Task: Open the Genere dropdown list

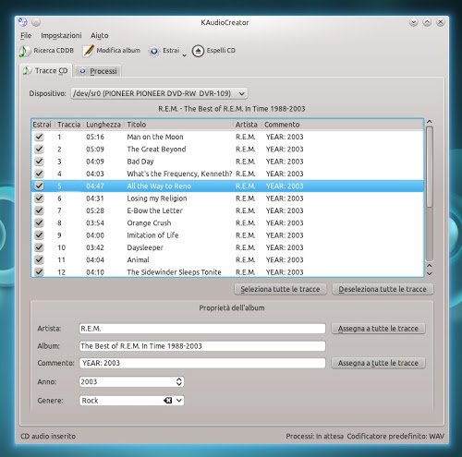Action: [179, 401]
